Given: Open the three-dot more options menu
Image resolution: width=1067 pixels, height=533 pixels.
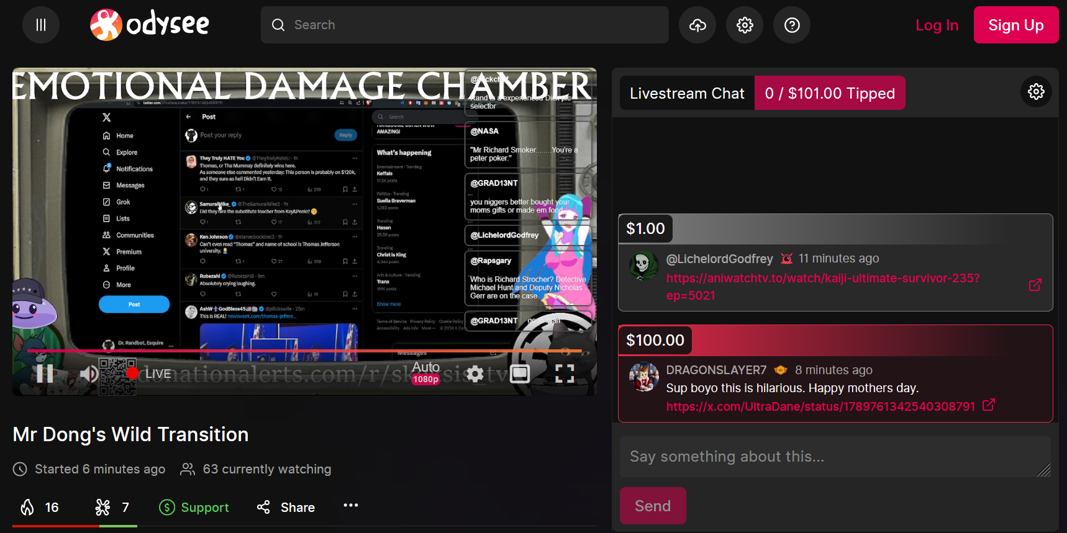Looking at the screenshot, I should 351,505.
